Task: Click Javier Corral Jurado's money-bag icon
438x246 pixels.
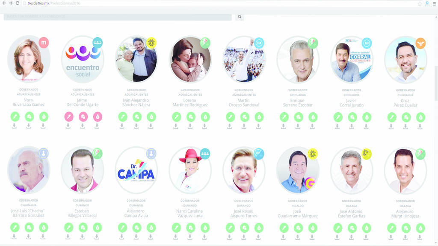Action: pos(367,117)
